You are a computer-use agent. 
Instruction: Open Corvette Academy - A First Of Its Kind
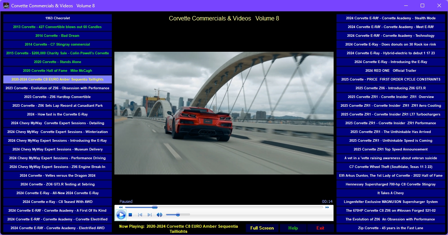[x=57, y=211]
